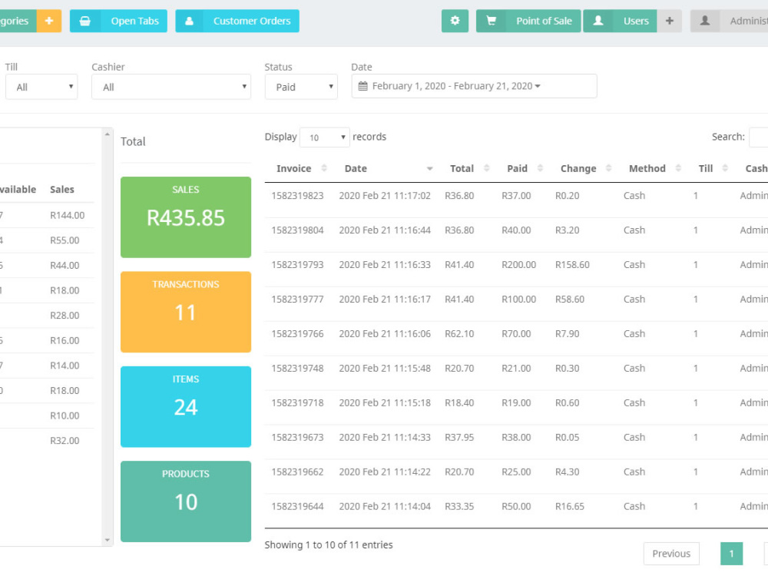The width and height of the screenshot is (768, 576).
Task: Open settings with the gear icon
Action: [x=455, y=21]
